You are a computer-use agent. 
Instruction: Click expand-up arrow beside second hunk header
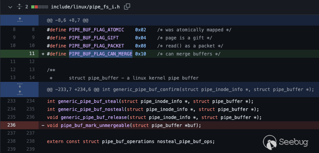pyautogui.click(x=19, y=93)
